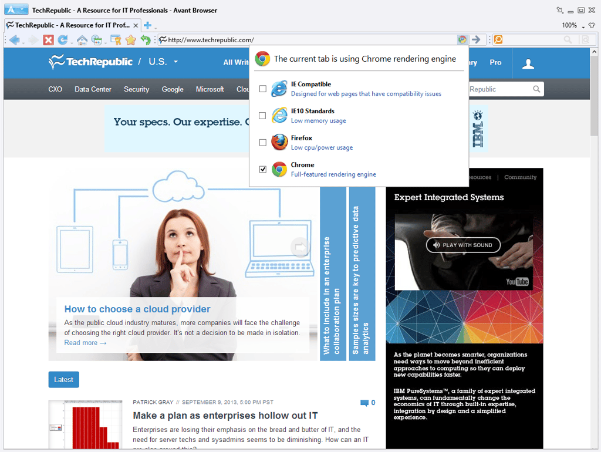This screenshot has height=452, width=601.
Task: Click the detach-to-tray arrow icon in title bar
Action: point(560,10)
